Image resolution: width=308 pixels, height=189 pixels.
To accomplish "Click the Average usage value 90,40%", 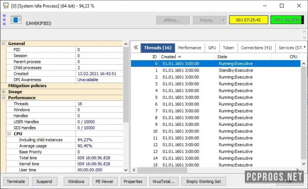I will point(85,146).
